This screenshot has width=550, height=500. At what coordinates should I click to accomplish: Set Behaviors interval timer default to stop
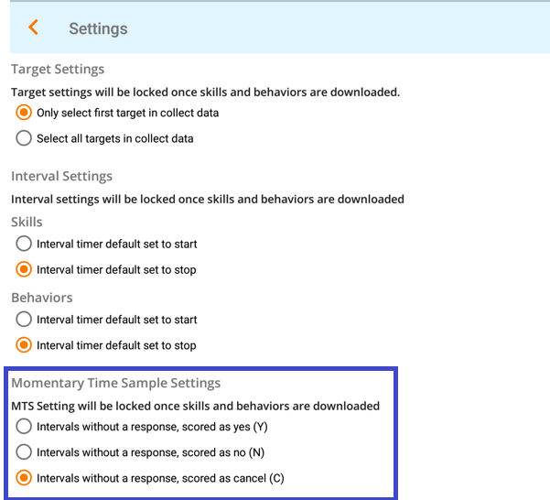[24, 345]
